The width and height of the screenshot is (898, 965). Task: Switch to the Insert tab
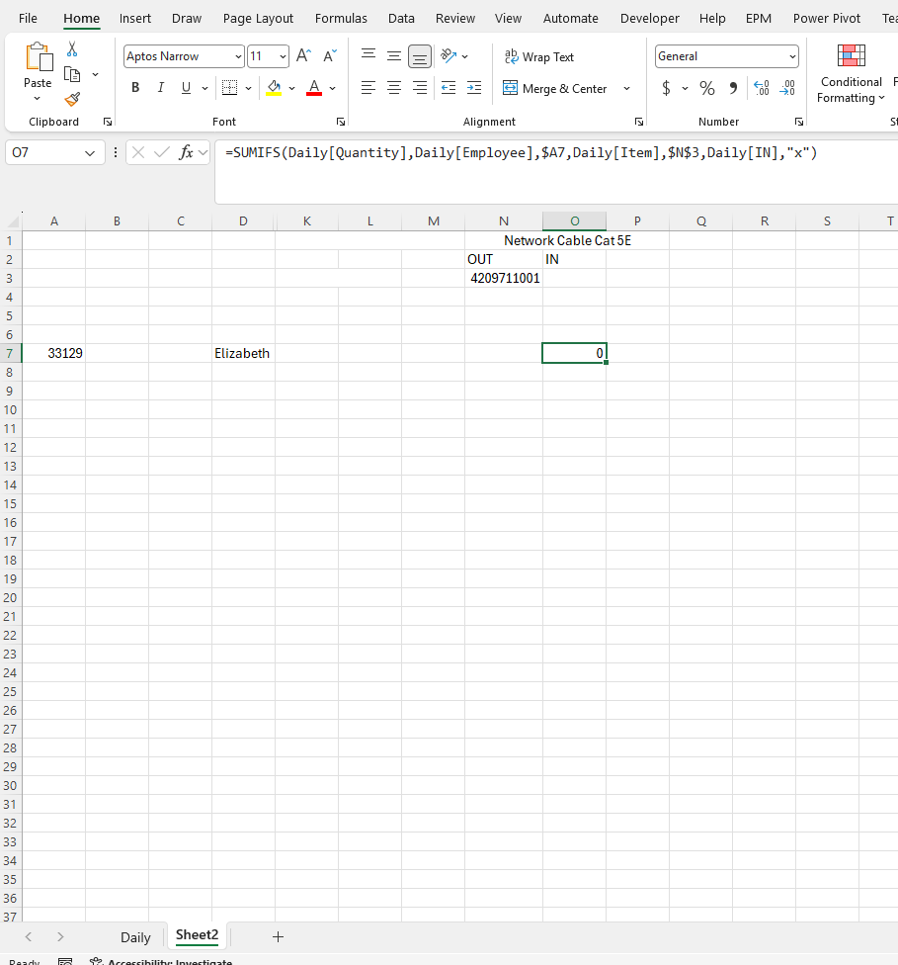tap(134, 19)
